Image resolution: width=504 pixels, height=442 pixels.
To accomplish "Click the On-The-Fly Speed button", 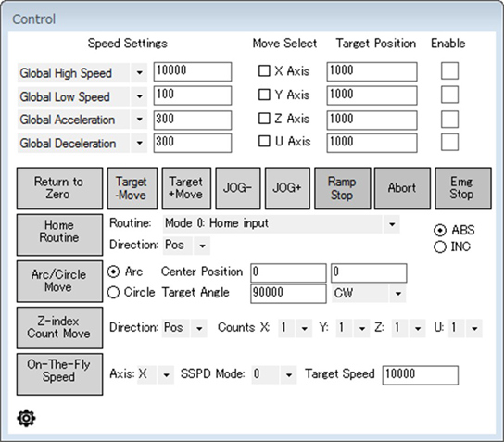I will 59,374.
